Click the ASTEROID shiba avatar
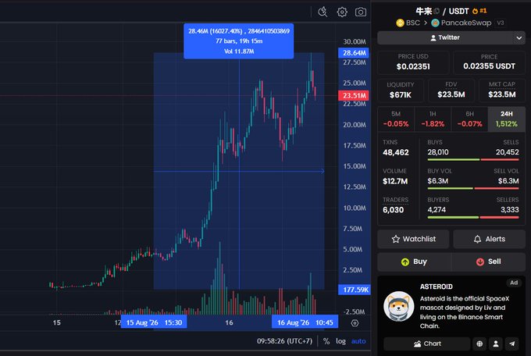 click(x=399, y=306)
